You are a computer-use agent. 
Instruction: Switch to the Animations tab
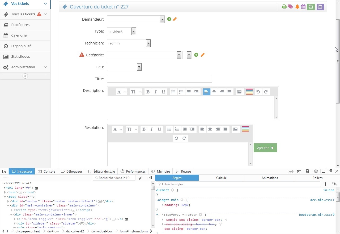click(270, 178)
